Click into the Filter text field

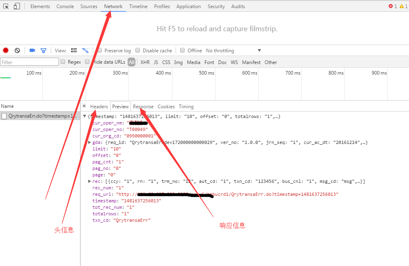(29, 62)
